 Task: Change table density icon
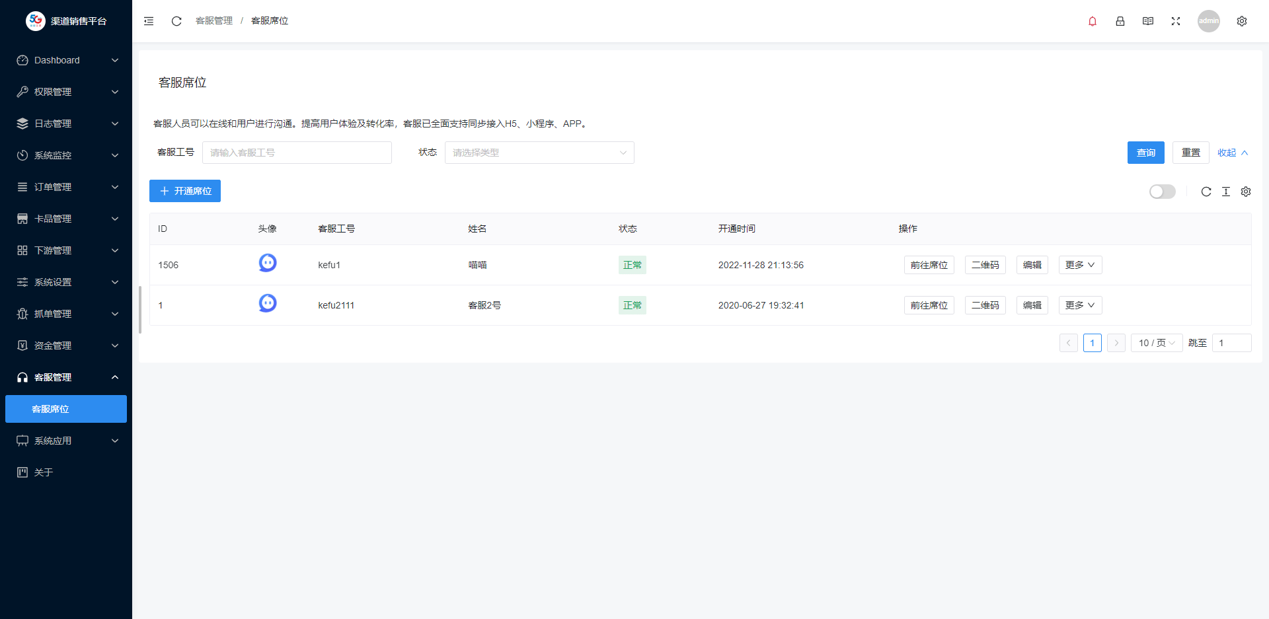pyautogui.click(x=1226, y=192)
